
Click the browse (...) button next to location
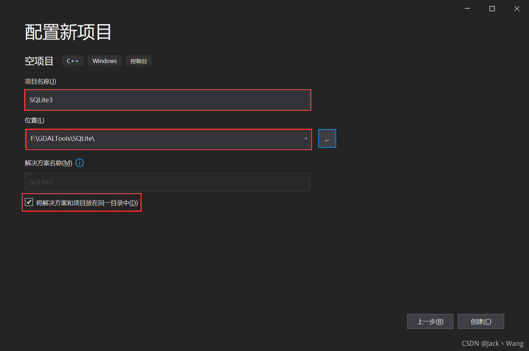pos(327,138)
